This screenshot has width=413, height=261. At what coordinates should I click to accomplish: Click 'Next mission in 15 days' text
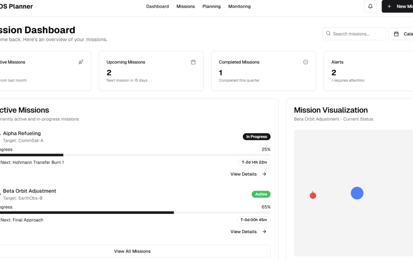coord(127,80)
